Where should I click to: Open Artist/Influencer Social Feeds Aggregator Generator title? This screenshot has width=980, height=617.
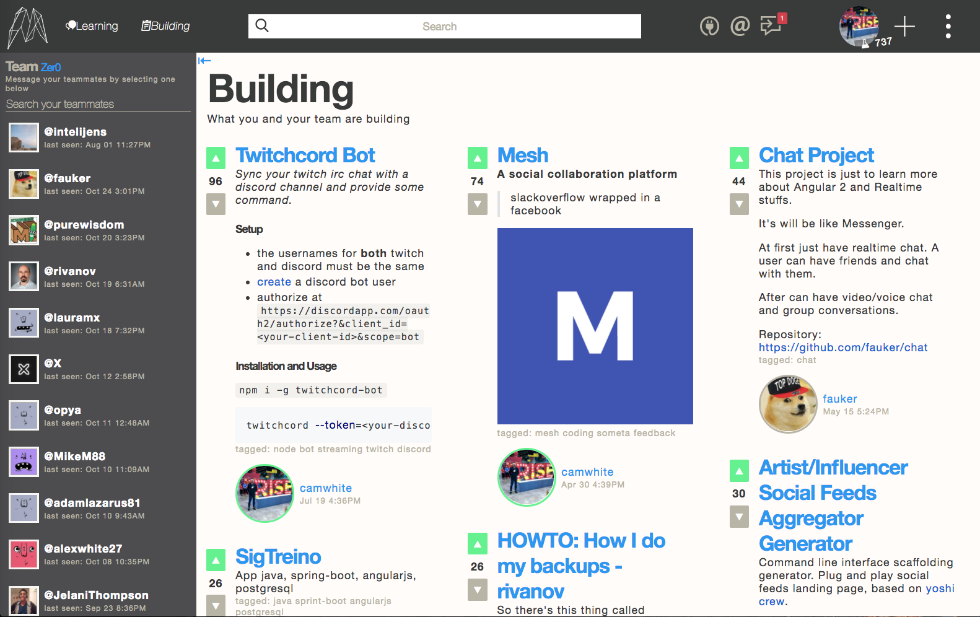point(834,505)
